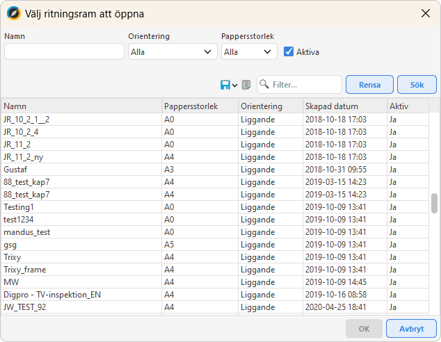Image resolution: width=441 pixels, height=342 pixels.
Task: Click the document list icon beside save
Action: [x=246, y=85]
